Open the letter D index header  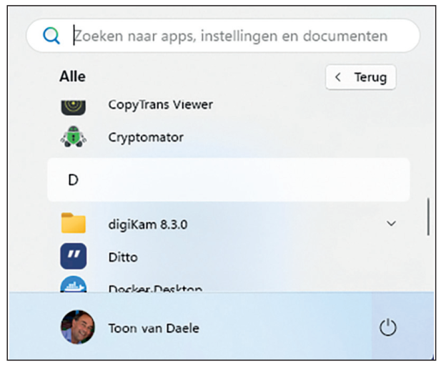coord(73,180)
